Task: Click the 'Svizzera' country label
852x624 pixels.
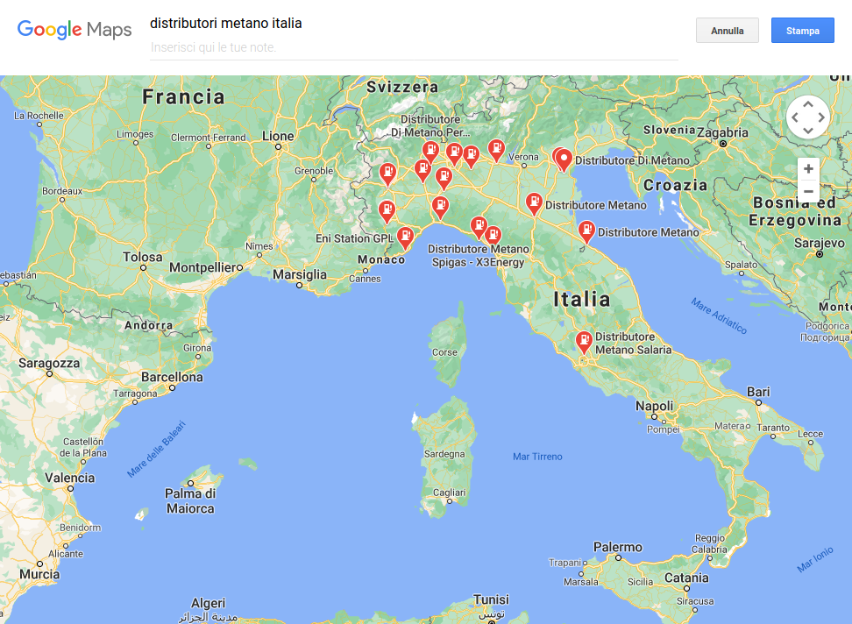Action: pos(402,87)
